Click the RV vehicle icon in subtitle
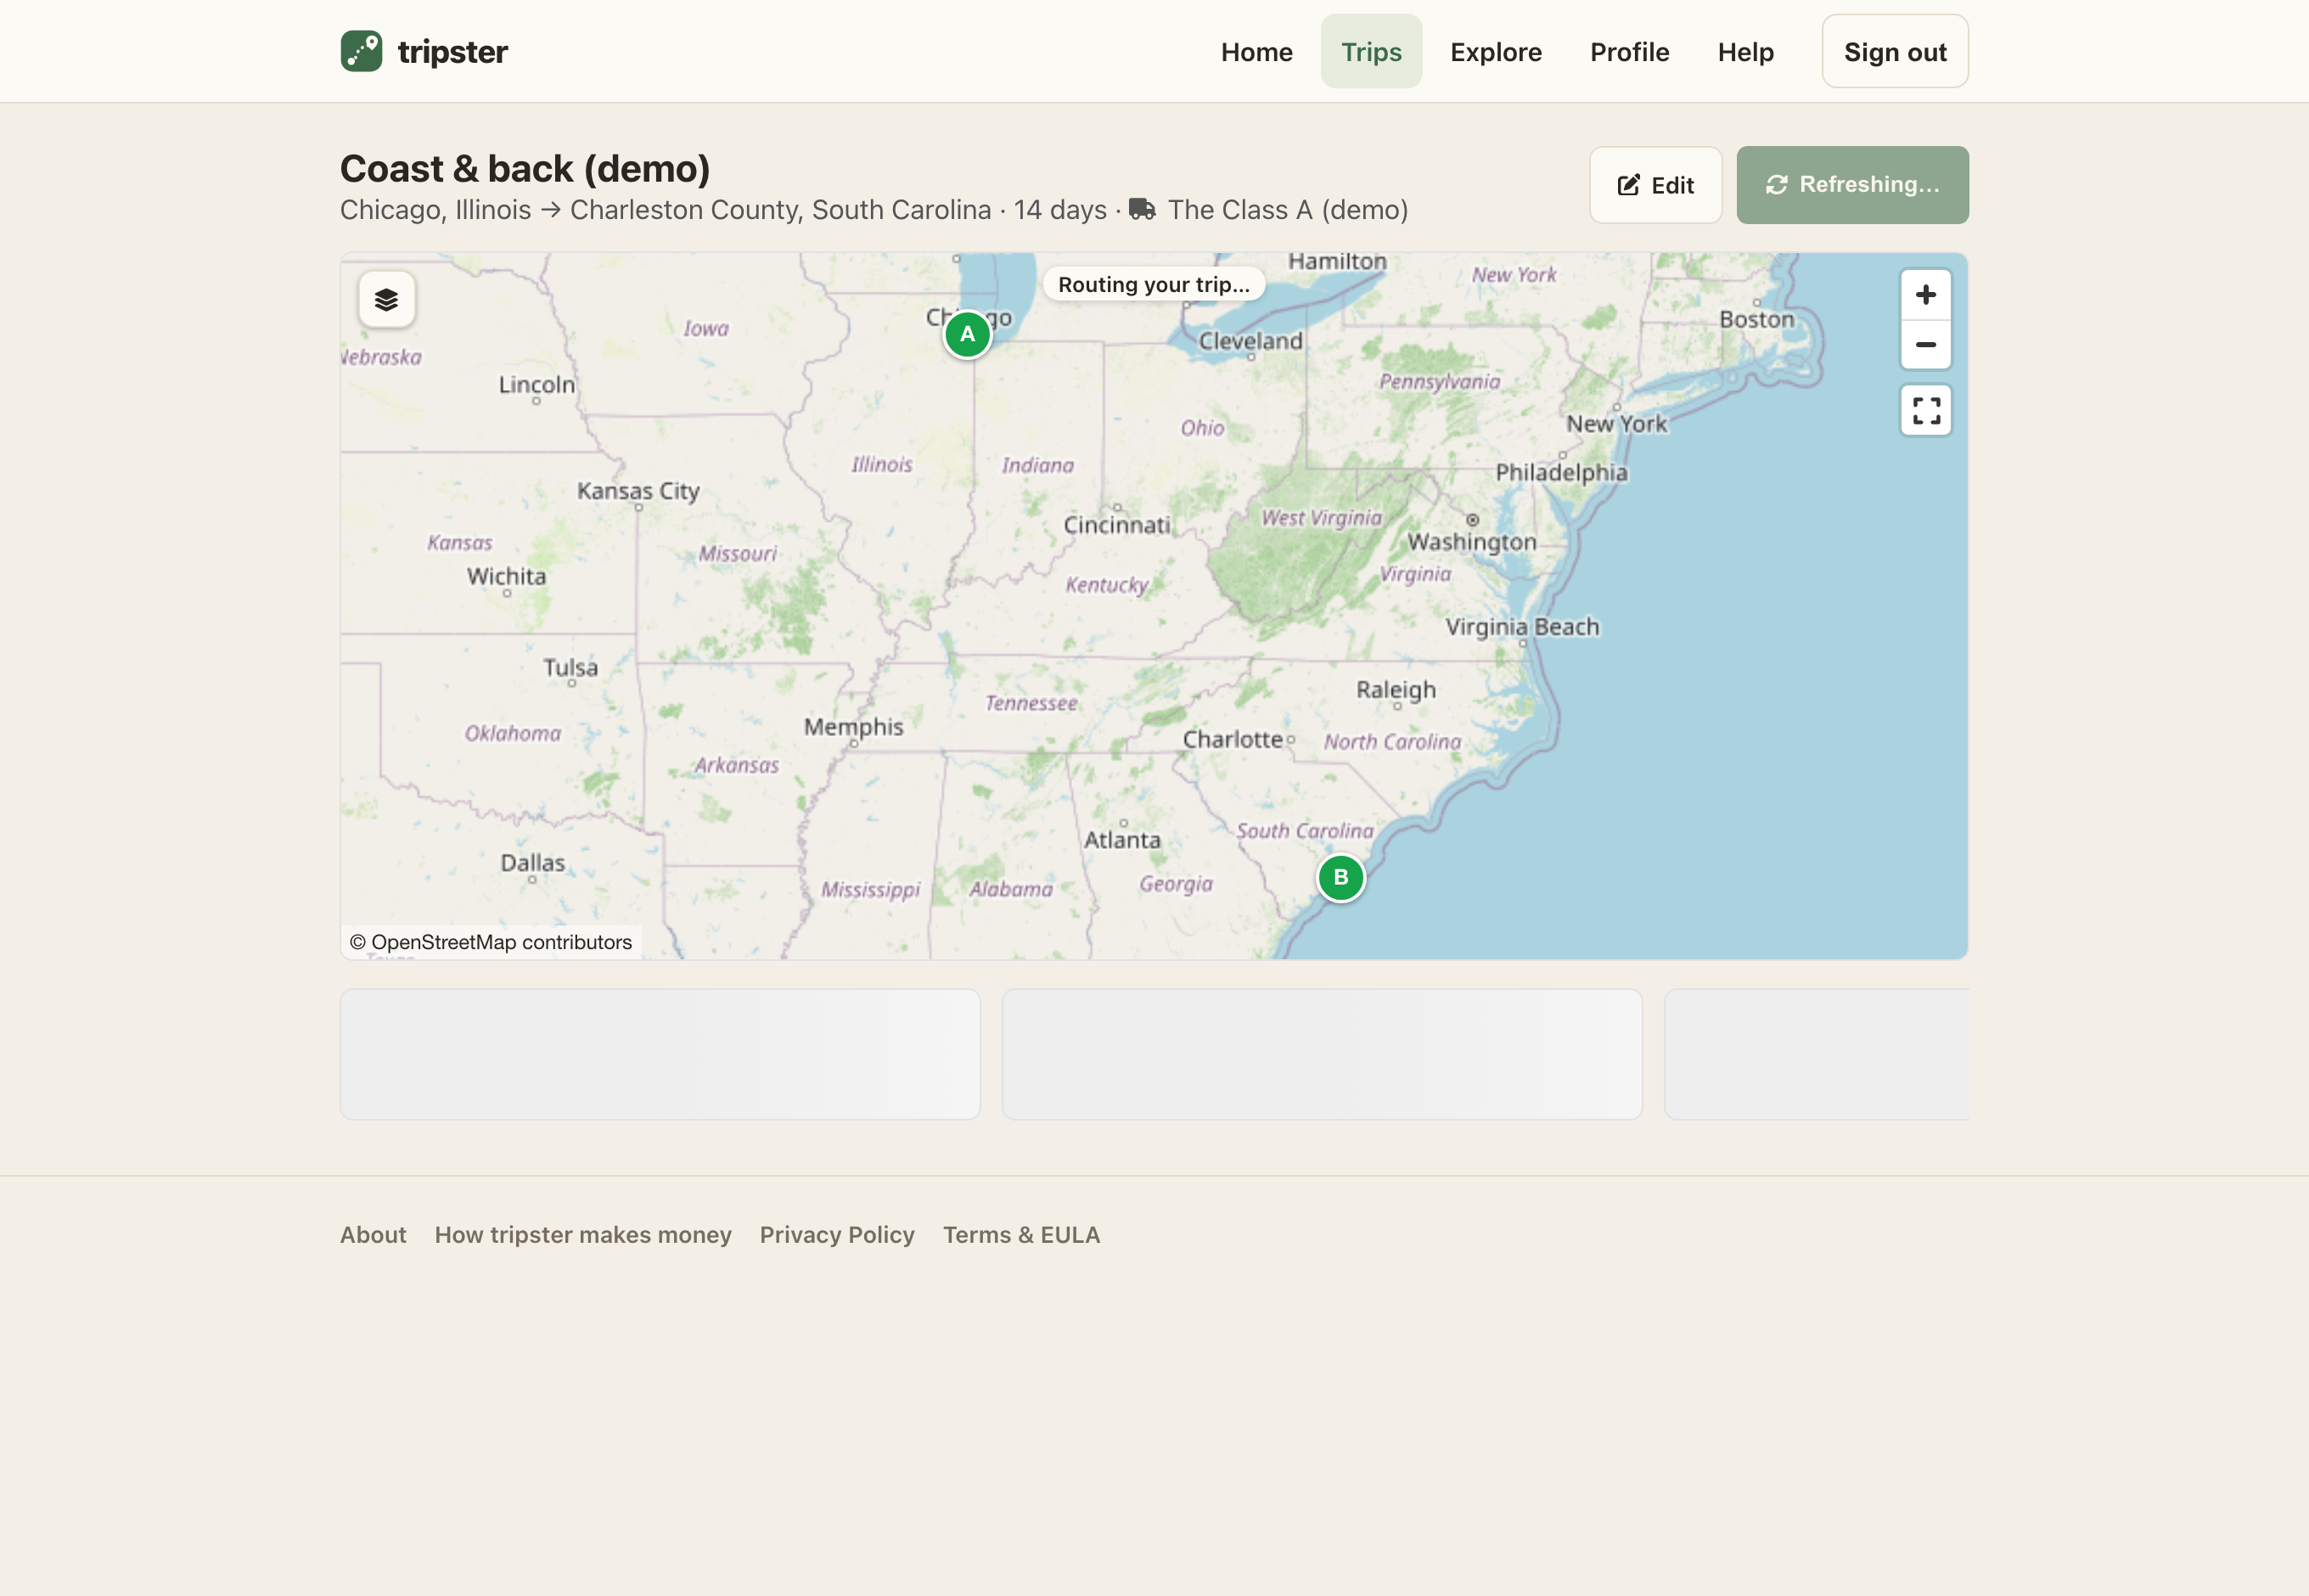This screenshot has width=2309, height=1596. (1142, 209)
